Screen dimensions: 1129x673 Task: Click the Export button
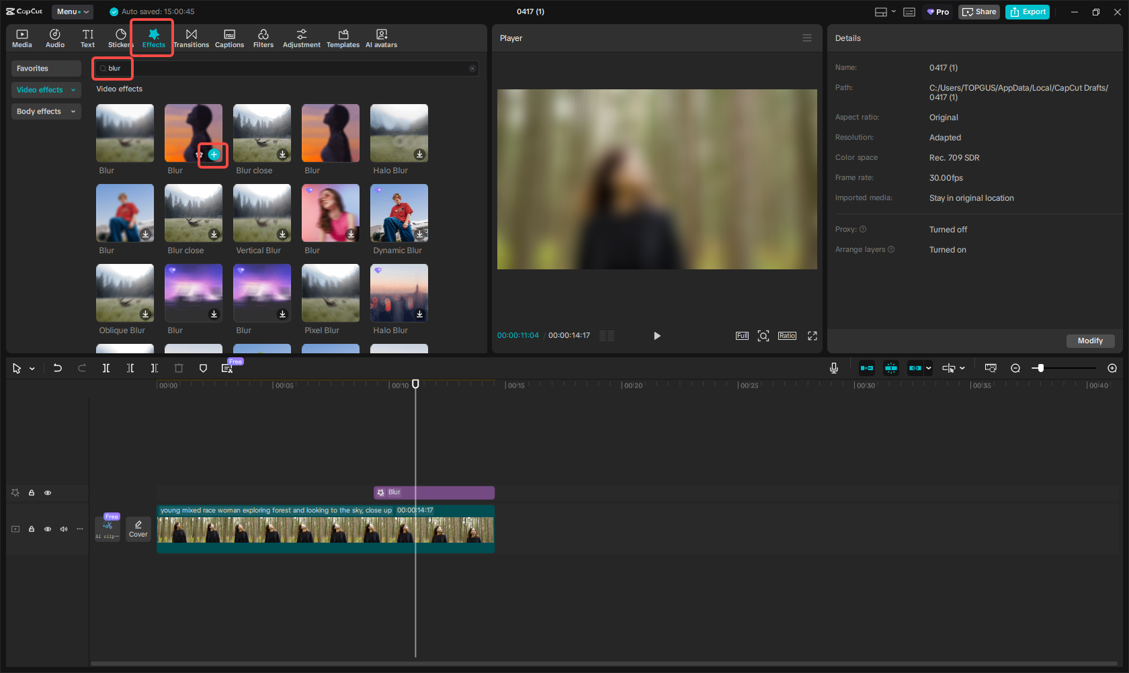coord(1027,11)
